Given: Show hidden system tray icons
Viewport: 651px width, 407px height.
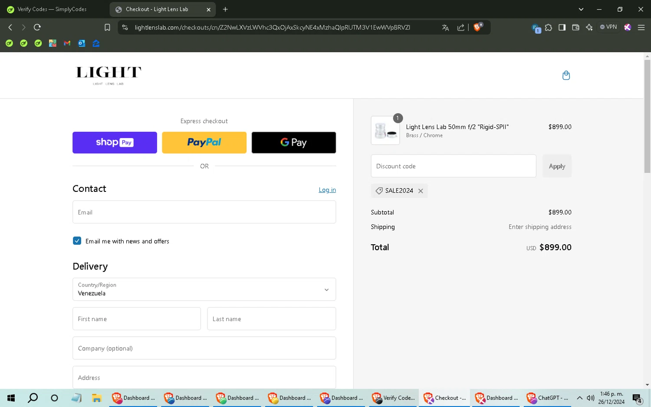Looking at the screenshot, I should [579, 398].
